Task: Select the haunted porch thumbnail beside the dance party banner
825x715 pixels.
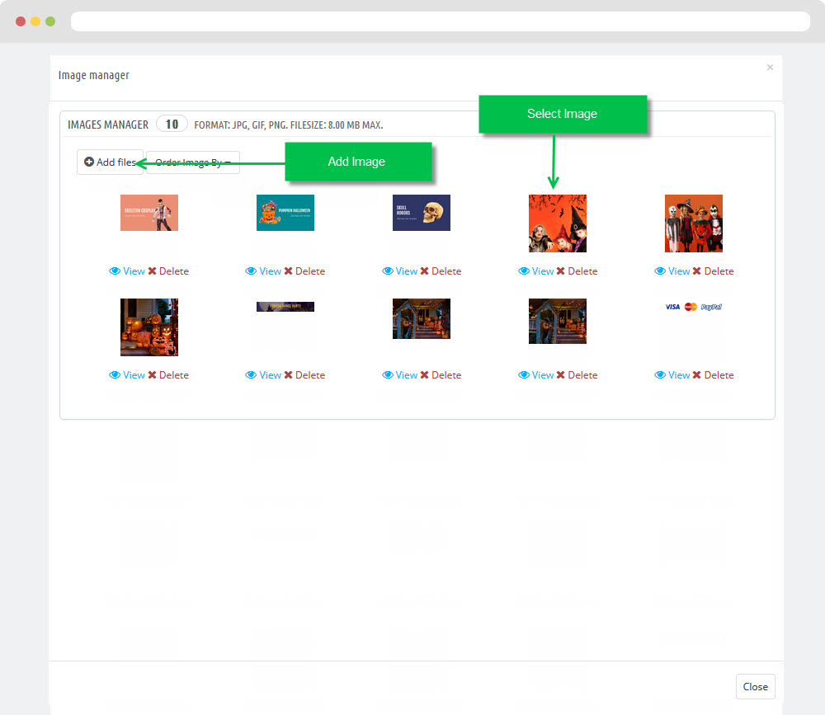Action: coord(422,319)
